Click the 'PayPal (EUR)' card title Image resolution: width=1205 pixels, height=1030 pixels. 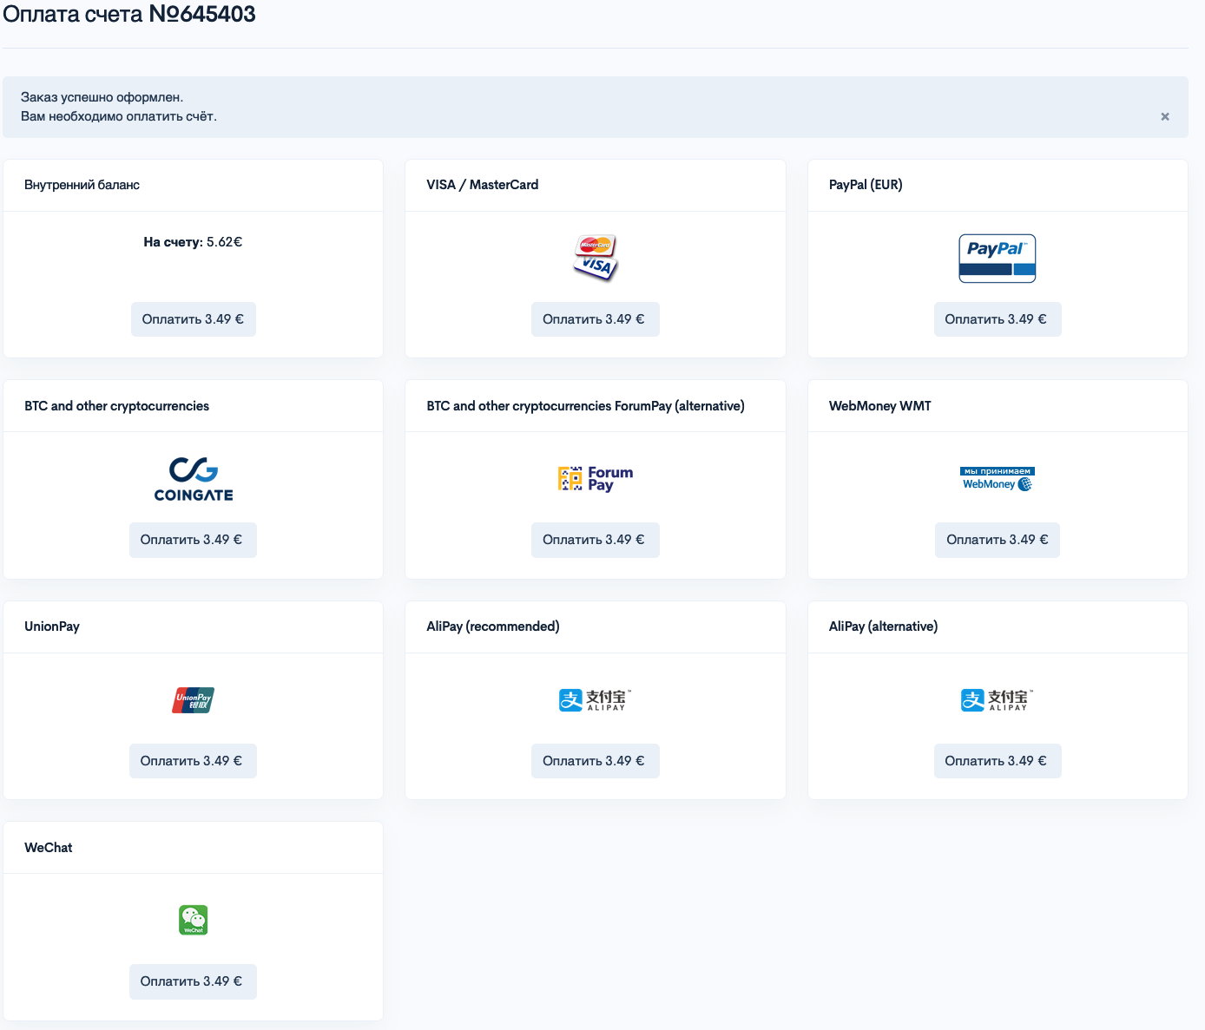[866, 185]
